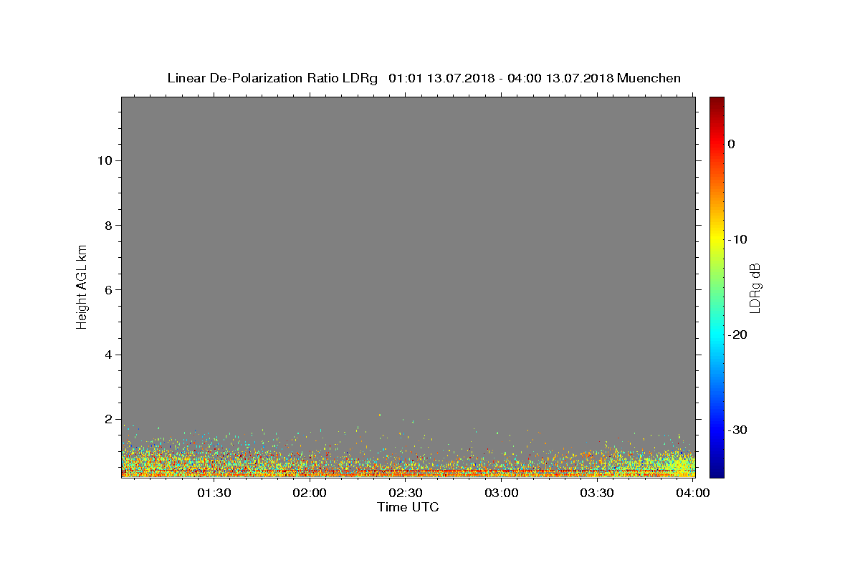860x573 pixels.
Task: Pick the dark blue bottom of colorbar
Action: click(x=717, y=473)
